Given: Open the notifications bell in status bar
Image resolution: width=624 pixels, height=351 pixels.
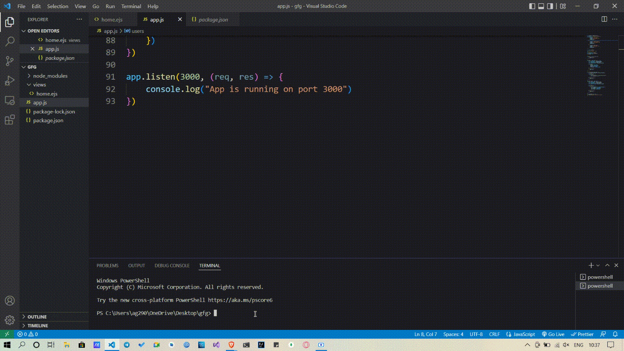Looking at the screenshot, I should click(x=615, y=334).
